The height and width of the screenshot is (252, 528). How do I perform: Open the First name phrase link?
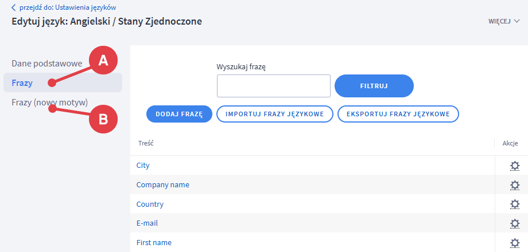click(x=154, y=243)
